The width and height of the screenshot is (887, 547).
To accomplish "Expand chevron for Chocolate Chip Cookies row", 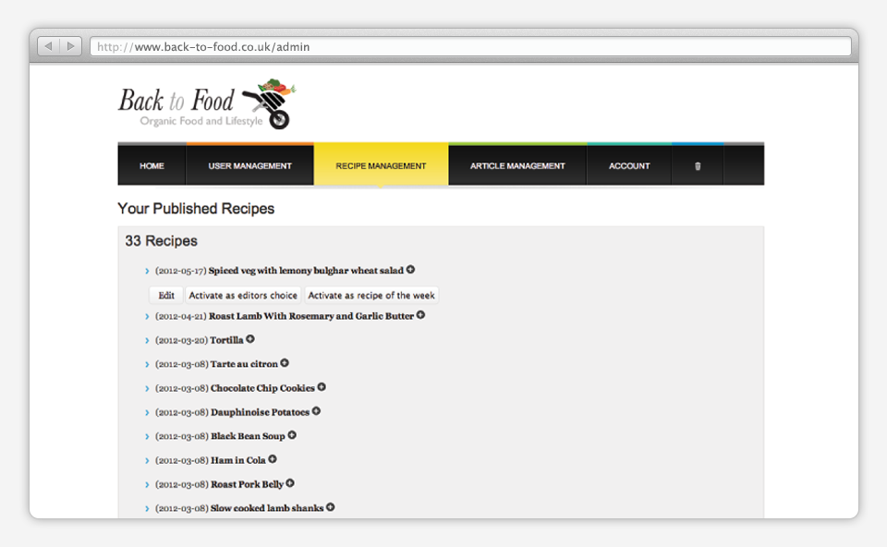I will 147,389.
